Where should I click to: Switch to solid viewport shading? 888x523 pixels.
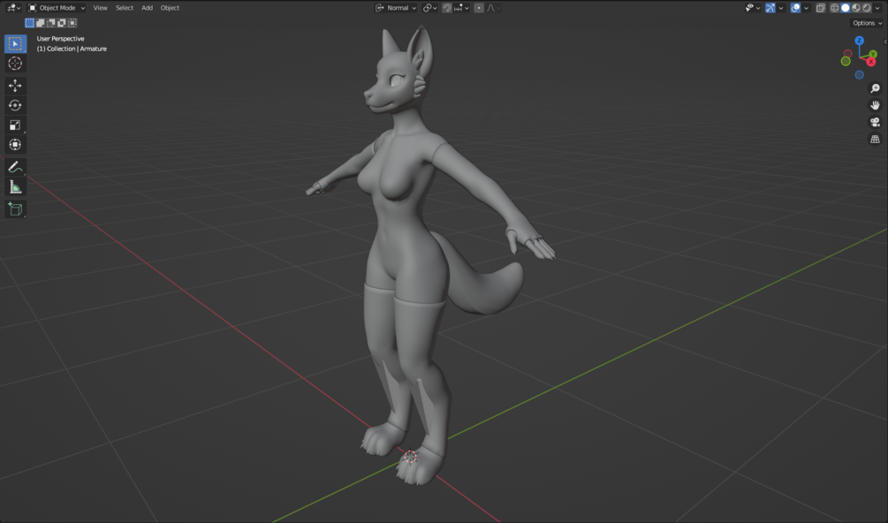click(x=846, y=8)
